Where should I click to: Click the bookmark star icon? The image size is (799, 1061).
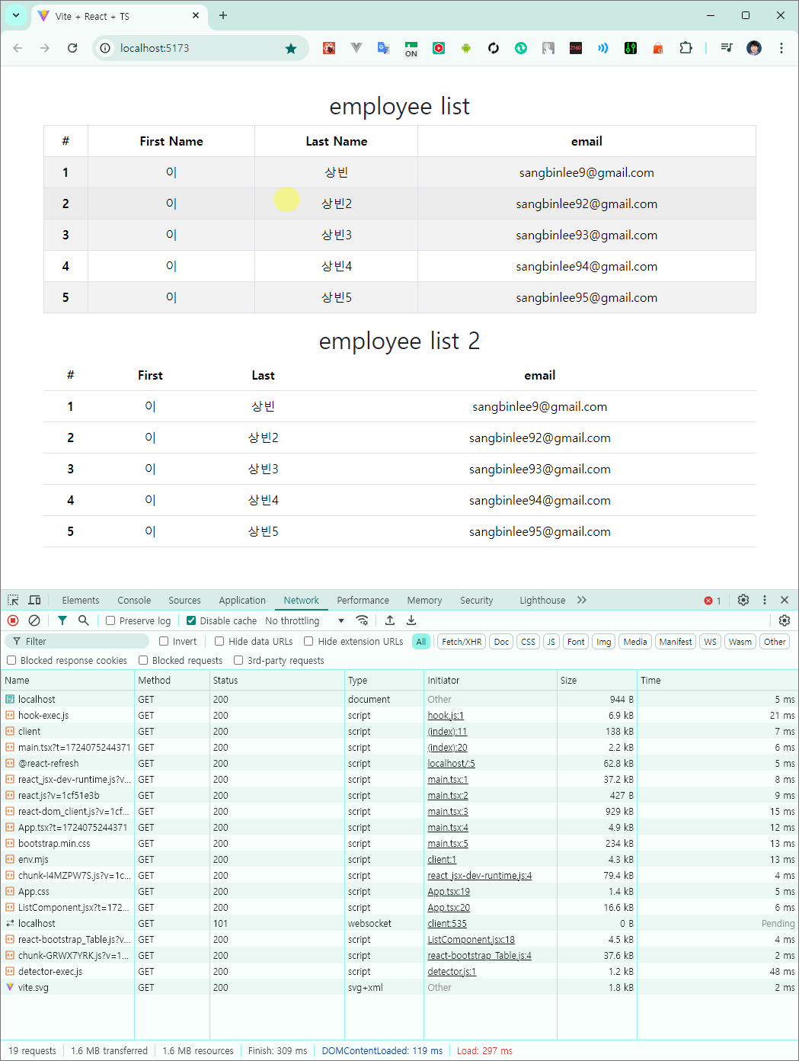click(x=291, y=48)
